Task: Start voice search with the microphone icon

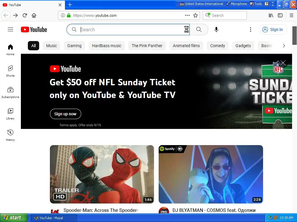Action: point(216,29)
